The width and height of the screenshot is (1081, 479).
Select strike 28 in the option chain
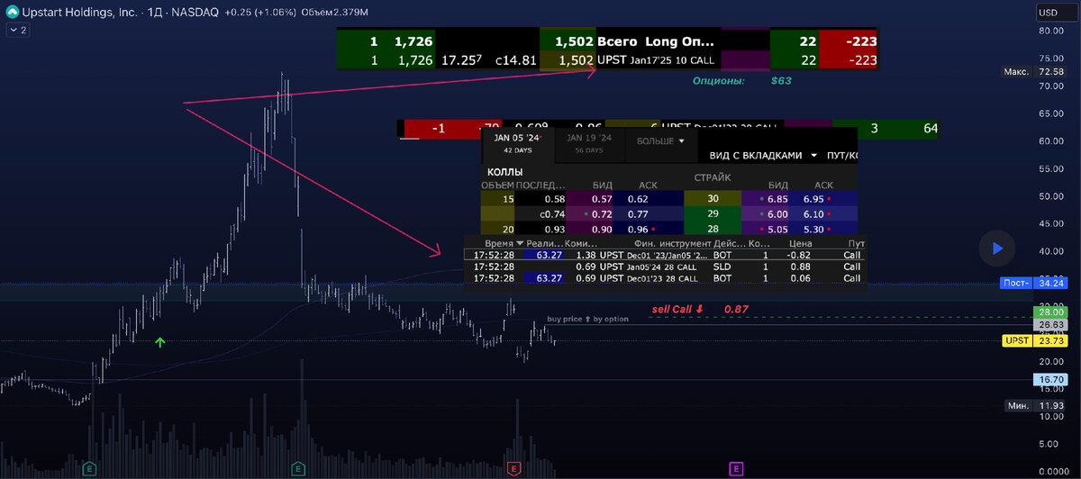(x=713, y=230)
